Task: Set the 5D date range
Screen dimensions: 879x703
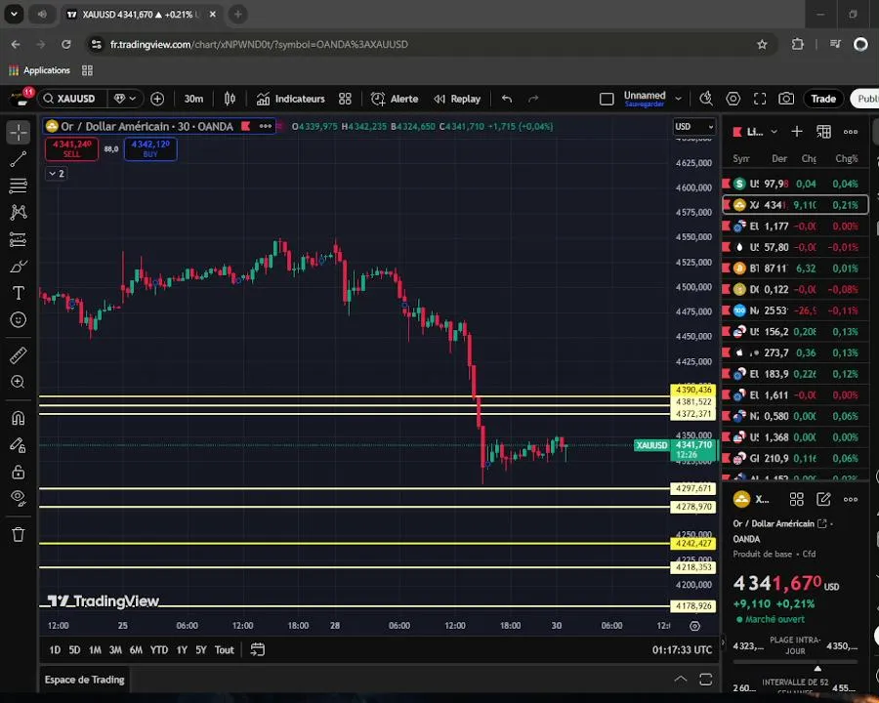Action: point(74,649)
